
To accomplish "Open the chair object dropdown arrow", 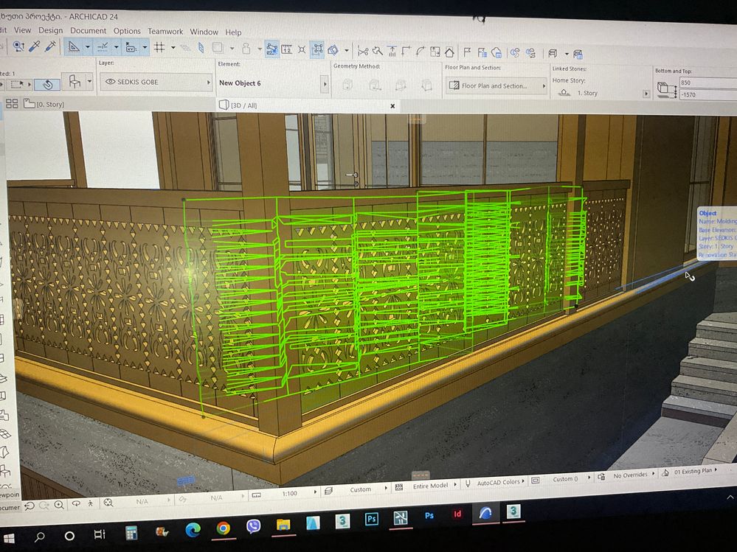I will [x=90, y=82].
